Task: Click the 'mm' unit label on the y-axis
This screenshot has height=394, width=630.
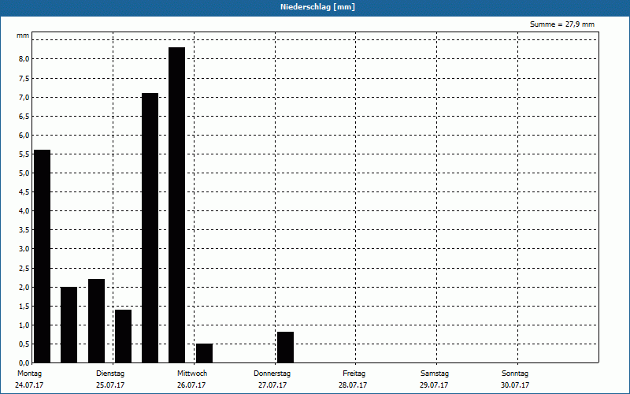Action: pos(23,35)
